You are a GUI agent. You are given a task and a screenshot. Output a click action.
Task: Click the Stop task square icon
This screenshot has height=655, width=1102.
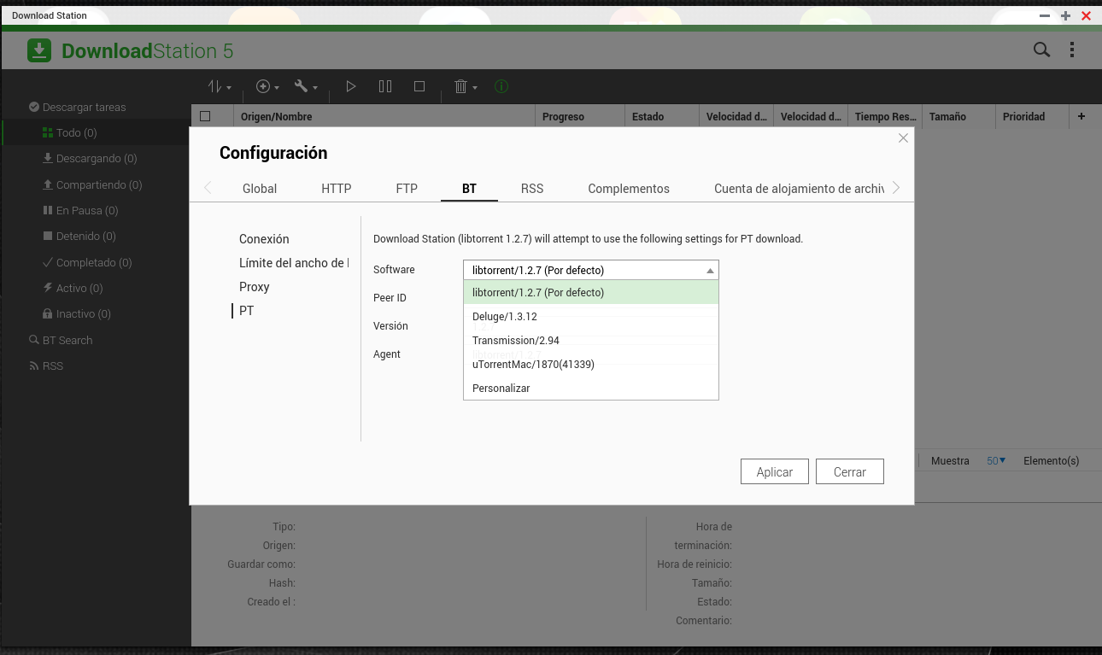(419, 86)
